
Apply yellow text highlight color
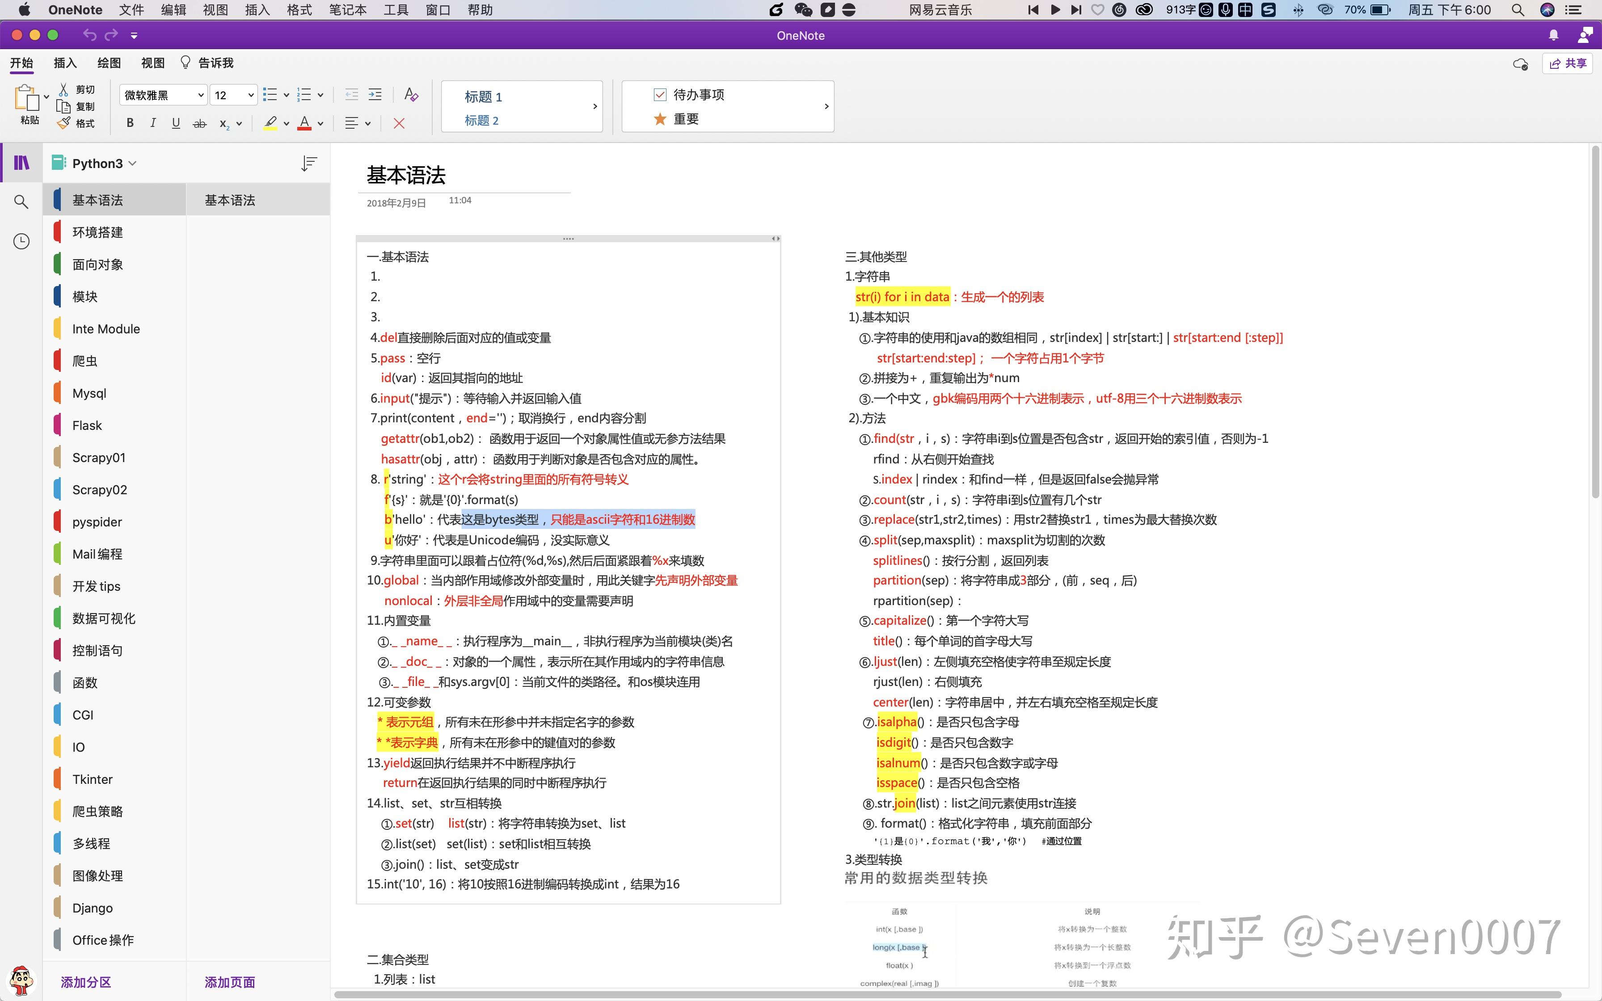coord(270,123)
